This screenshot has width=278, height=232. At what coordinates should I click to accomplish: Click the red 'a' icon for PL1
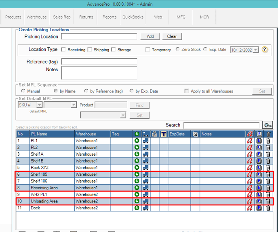coord(249,141)
